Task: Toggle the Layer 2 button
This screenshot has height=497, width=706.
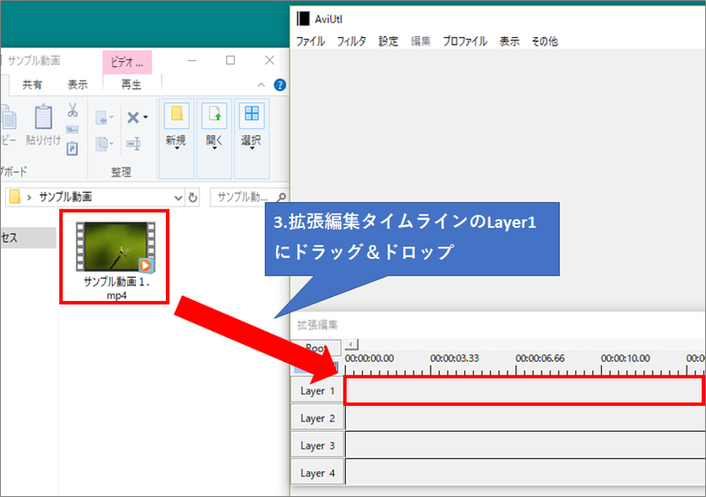Action: pos(318,418)
